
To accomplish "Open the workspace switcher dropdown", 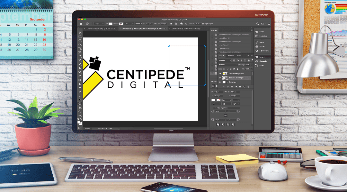I will pyautogui.click(x=263, y=24).
